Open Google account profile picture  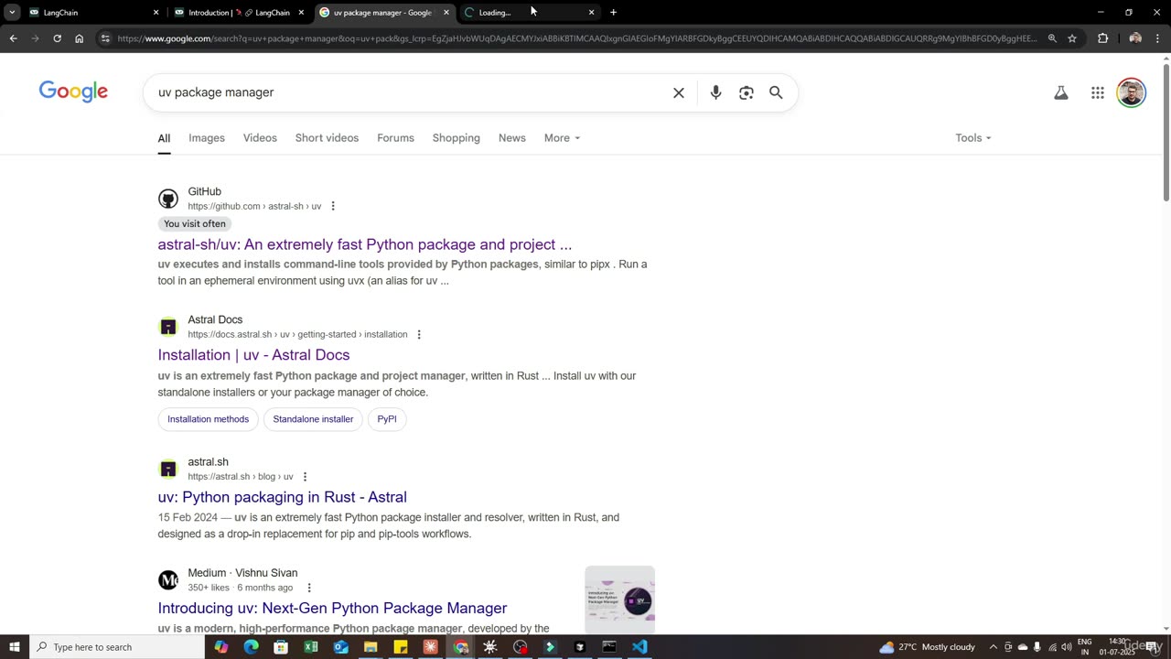tap(1132, 92)
